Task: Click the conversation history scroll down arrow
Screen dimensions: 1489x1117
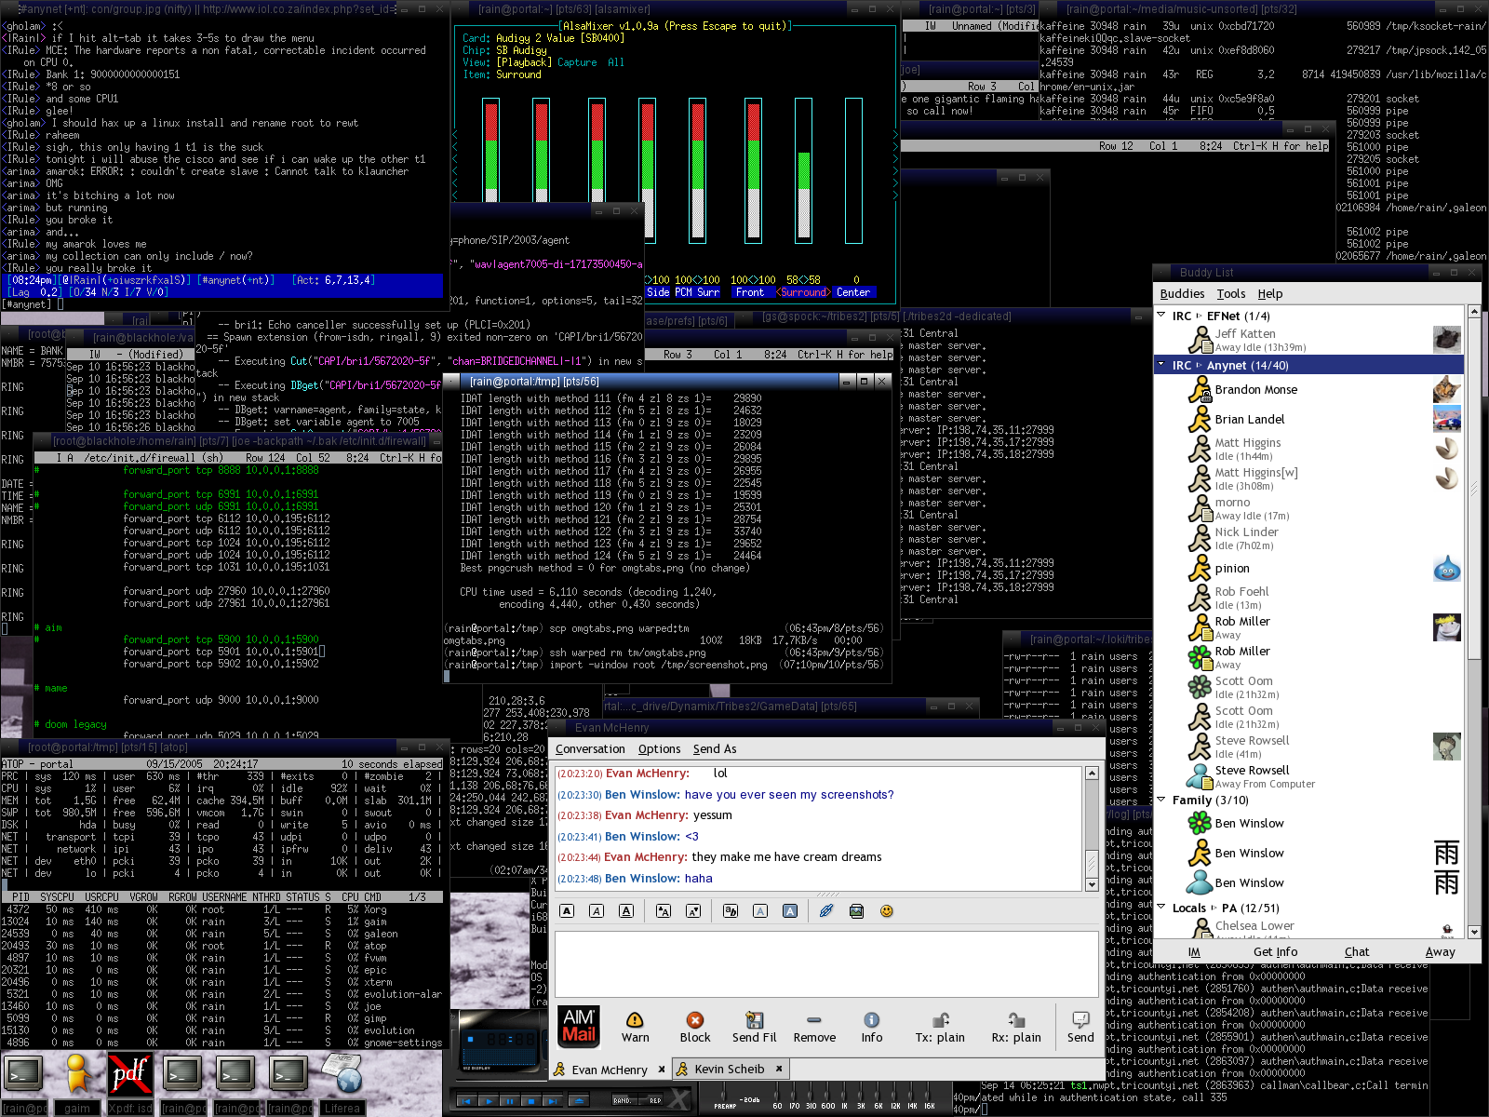Action: pos(1092,883)
